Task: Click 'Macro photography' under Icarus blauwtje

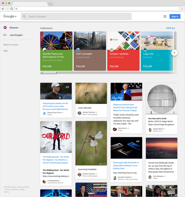Action: tap(90, 114)
